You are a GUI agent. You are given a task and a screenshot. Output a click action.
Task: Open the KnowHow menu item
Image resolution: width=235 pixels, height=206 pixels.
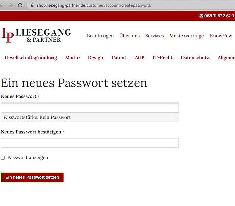[221, 36]
